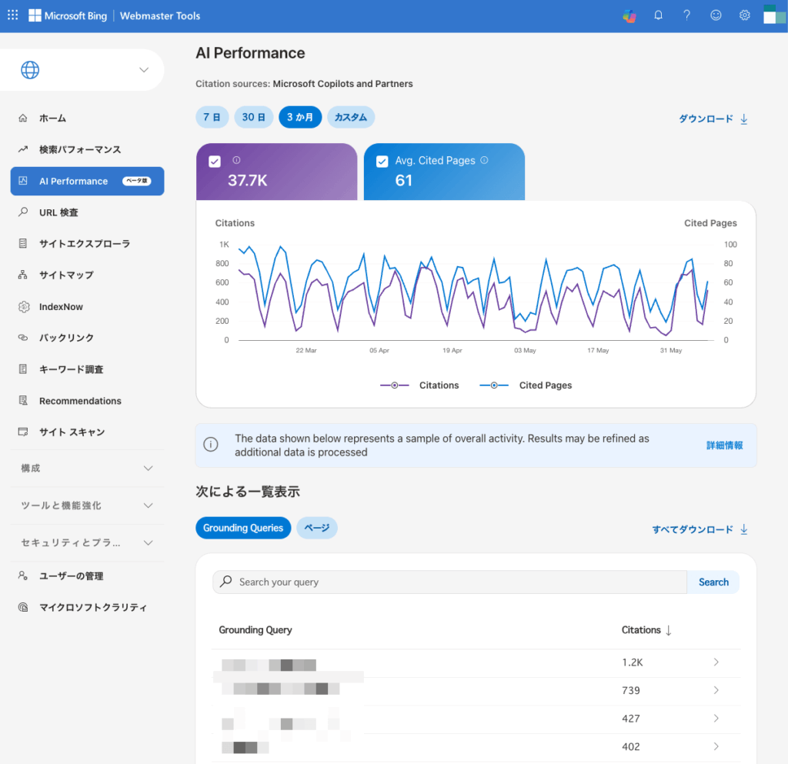
Task: Click the ユーザーの管理 people icon
Action: click(x=23, y=576)
